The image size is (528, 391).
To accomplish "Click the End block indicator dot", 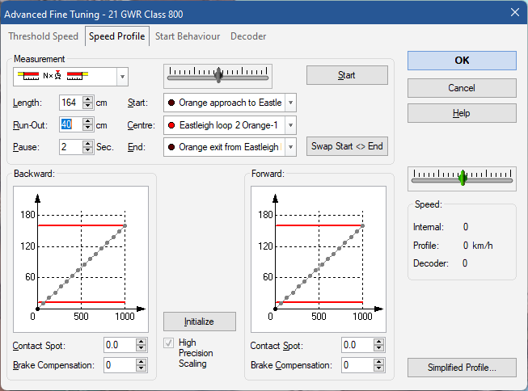I will coord(171,147).
